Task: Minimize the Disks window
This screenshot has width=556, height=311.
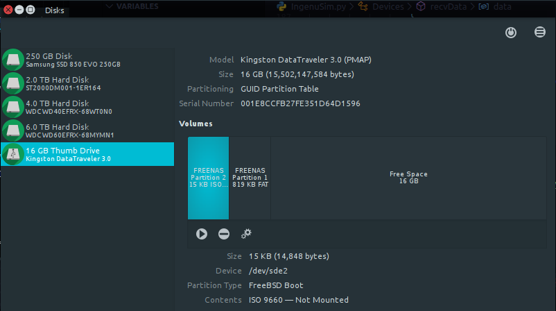Action: coord(19,10)
